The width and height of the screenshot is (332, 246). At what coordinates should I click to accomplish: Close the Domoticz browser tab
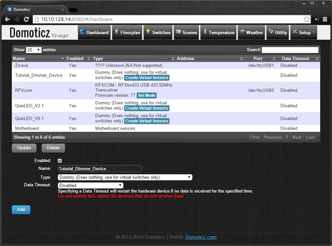pos(62,10)
